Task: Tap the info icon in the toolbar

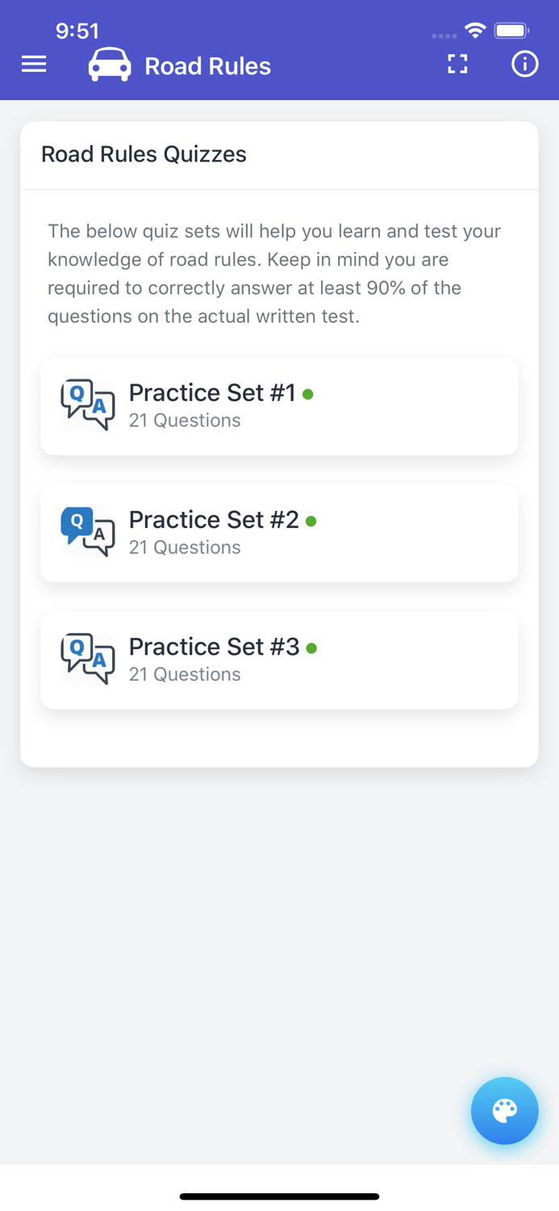Action: point(524,64)
